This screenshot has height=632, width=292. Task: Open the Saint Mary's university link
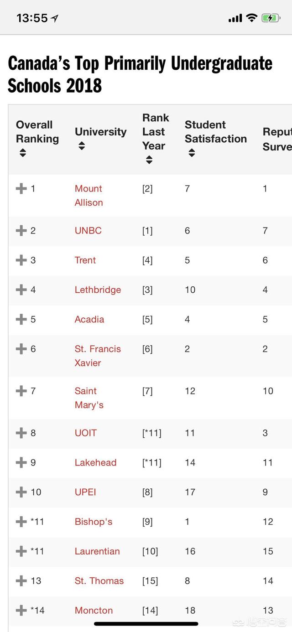coord(89,398)
